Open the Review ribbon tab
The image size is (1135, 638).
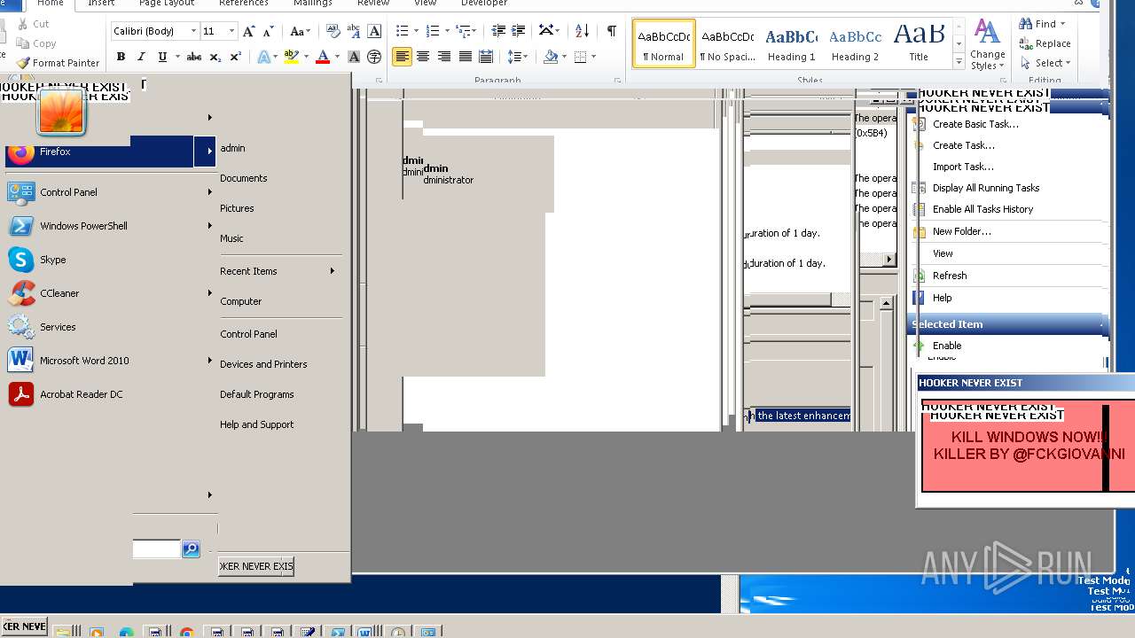point(373,4)
